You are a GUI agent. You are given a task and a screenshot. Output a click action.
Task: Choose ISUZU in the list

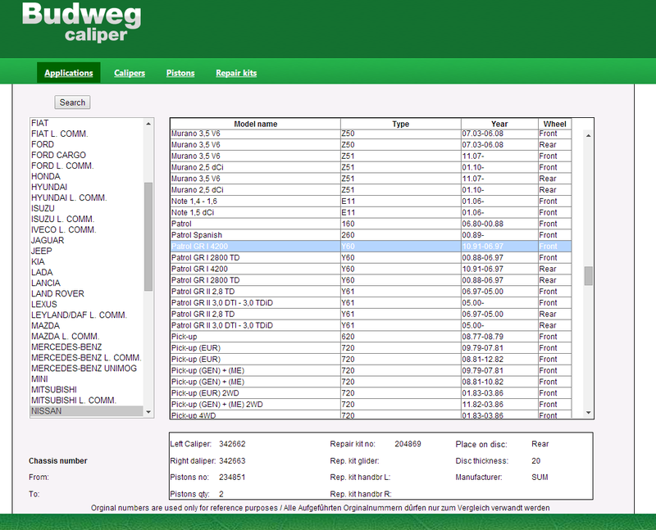[x=87, y=208]
